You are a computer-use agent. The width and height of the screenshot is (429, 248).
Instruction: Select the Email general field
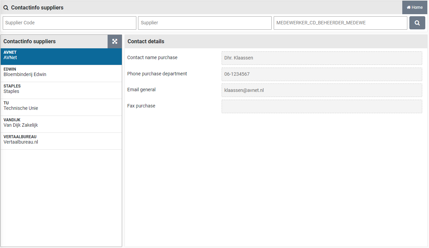click(321, 90)
